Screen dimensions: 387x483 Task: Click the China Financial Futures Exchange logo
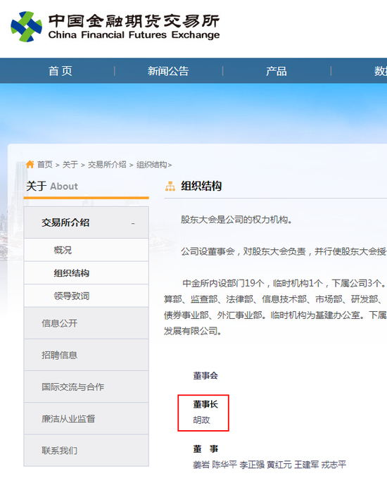(x=115, y=27)
